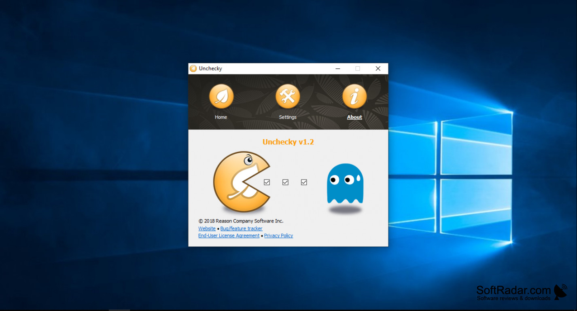Open the End-User License Agreement link
This screenshot has width=577, height=311.
pyautogui.click(x=229, y=236)
